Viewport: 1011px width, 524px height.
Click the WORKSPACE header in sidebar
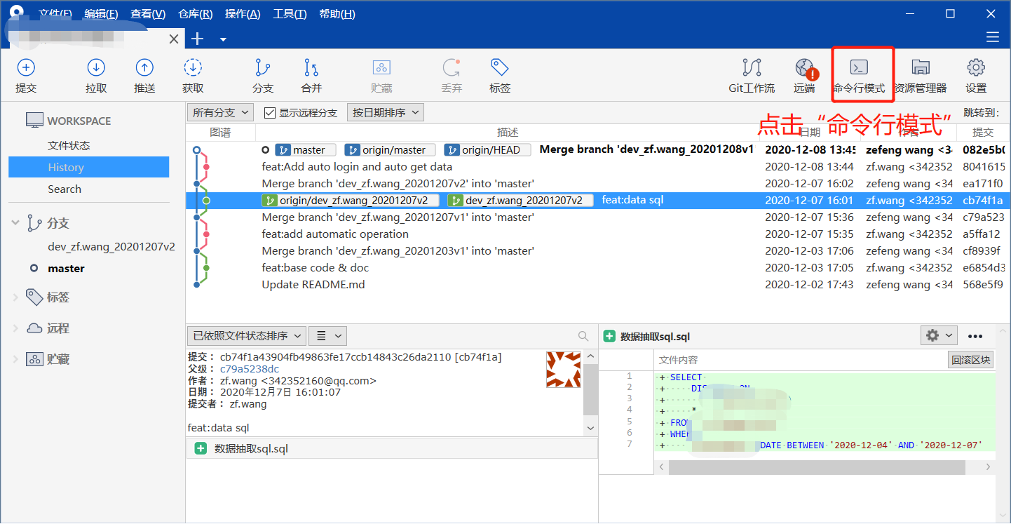68,121
